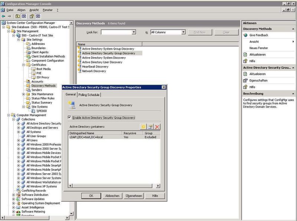The width and height of the screenshot is (297, 221).
Task: Click the Software Metering icon
Action: (18, 211)
